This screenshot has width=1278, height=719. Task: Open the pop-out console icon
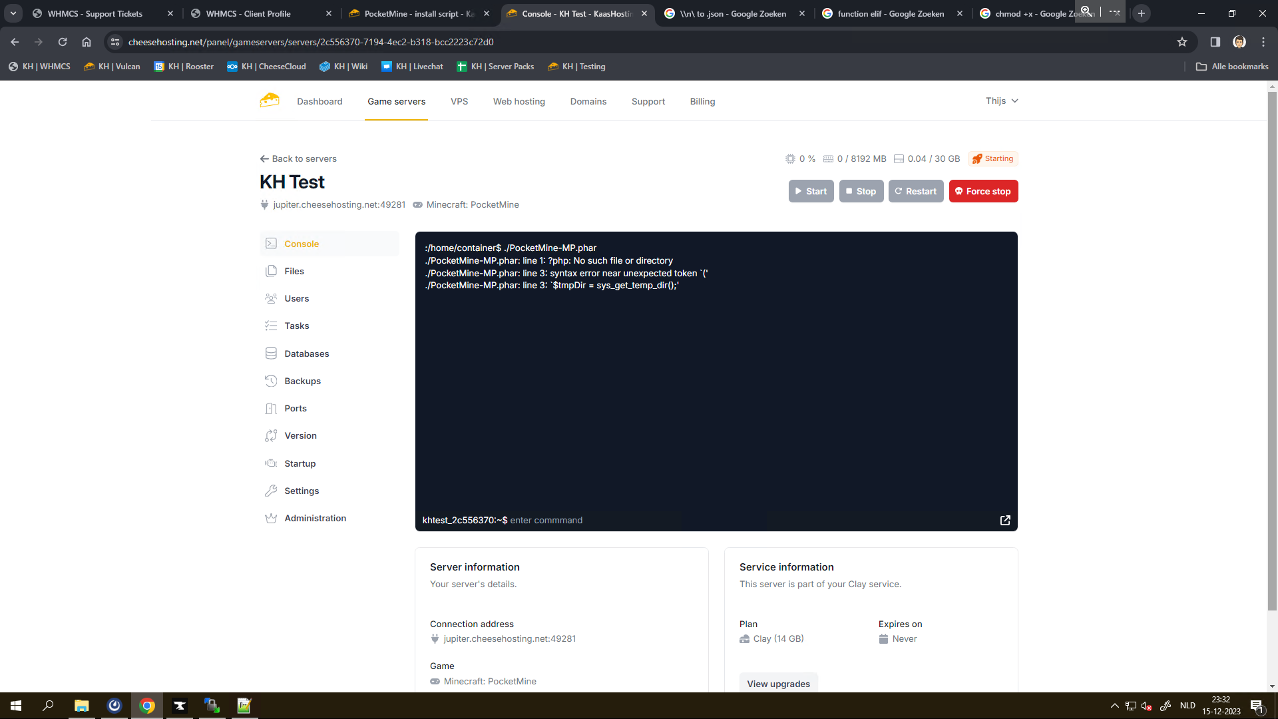click(1005, 520)
